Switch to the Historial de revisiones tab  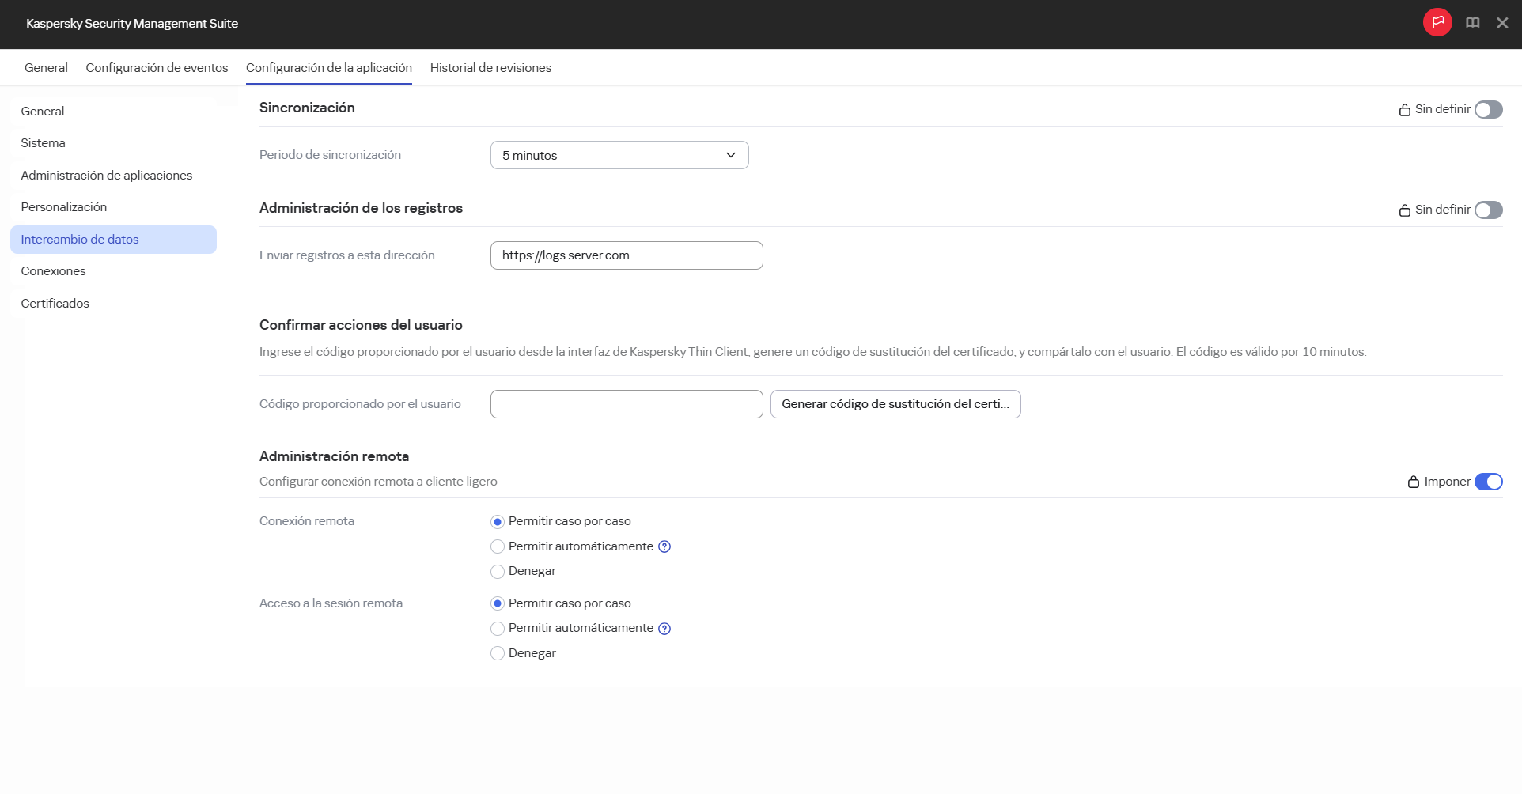coord(490,67)
